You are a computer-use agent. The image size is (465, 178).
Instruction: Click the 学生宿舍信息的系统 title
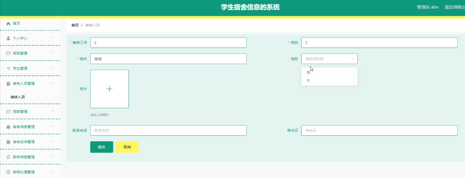click(x=250, y=7)
